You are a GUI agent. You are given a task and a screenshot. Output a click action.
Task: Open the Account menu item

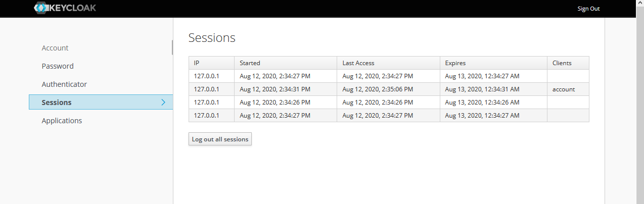[55, 48]
